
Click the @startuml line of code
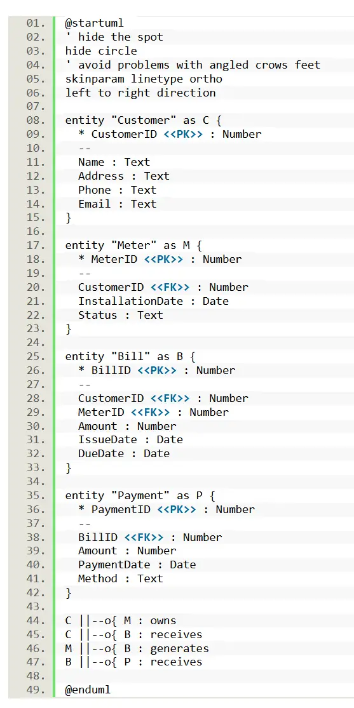(x=95, y=23)
